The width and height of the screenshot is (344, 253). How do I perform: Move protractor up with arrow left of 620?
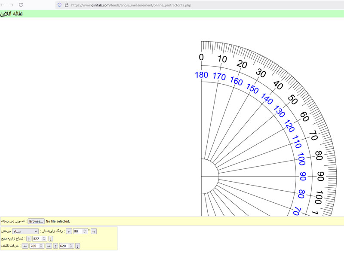[55, 246]
